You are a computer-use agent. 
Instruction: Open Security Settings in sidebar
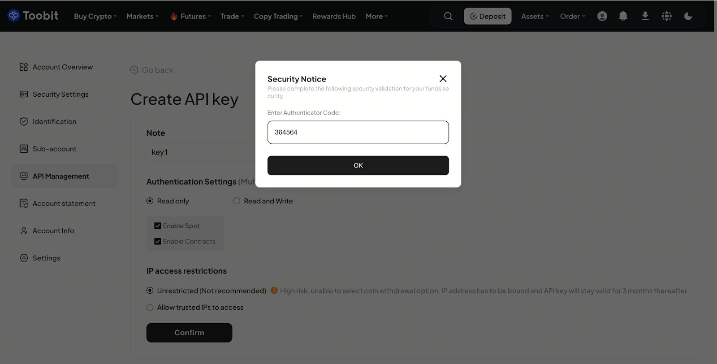pyautogui.click(x=60, y=94)
